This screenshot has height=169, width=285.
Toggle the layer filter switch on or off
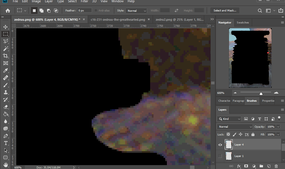(279, 119)
